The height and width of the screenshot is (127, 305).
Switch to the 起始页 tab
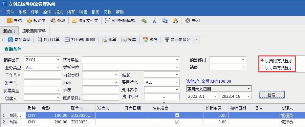[x=9, y=31]
